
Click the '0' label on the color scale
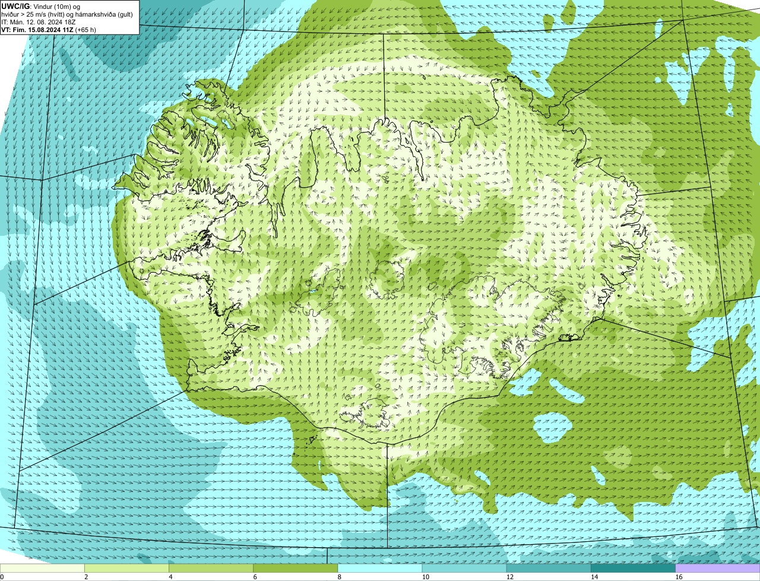click(2, 577)
